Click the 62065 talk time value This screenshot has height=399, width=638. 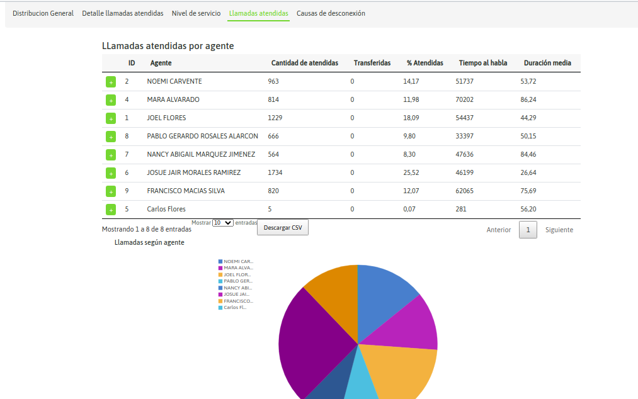pyautogui.click(x=465, y=191)
